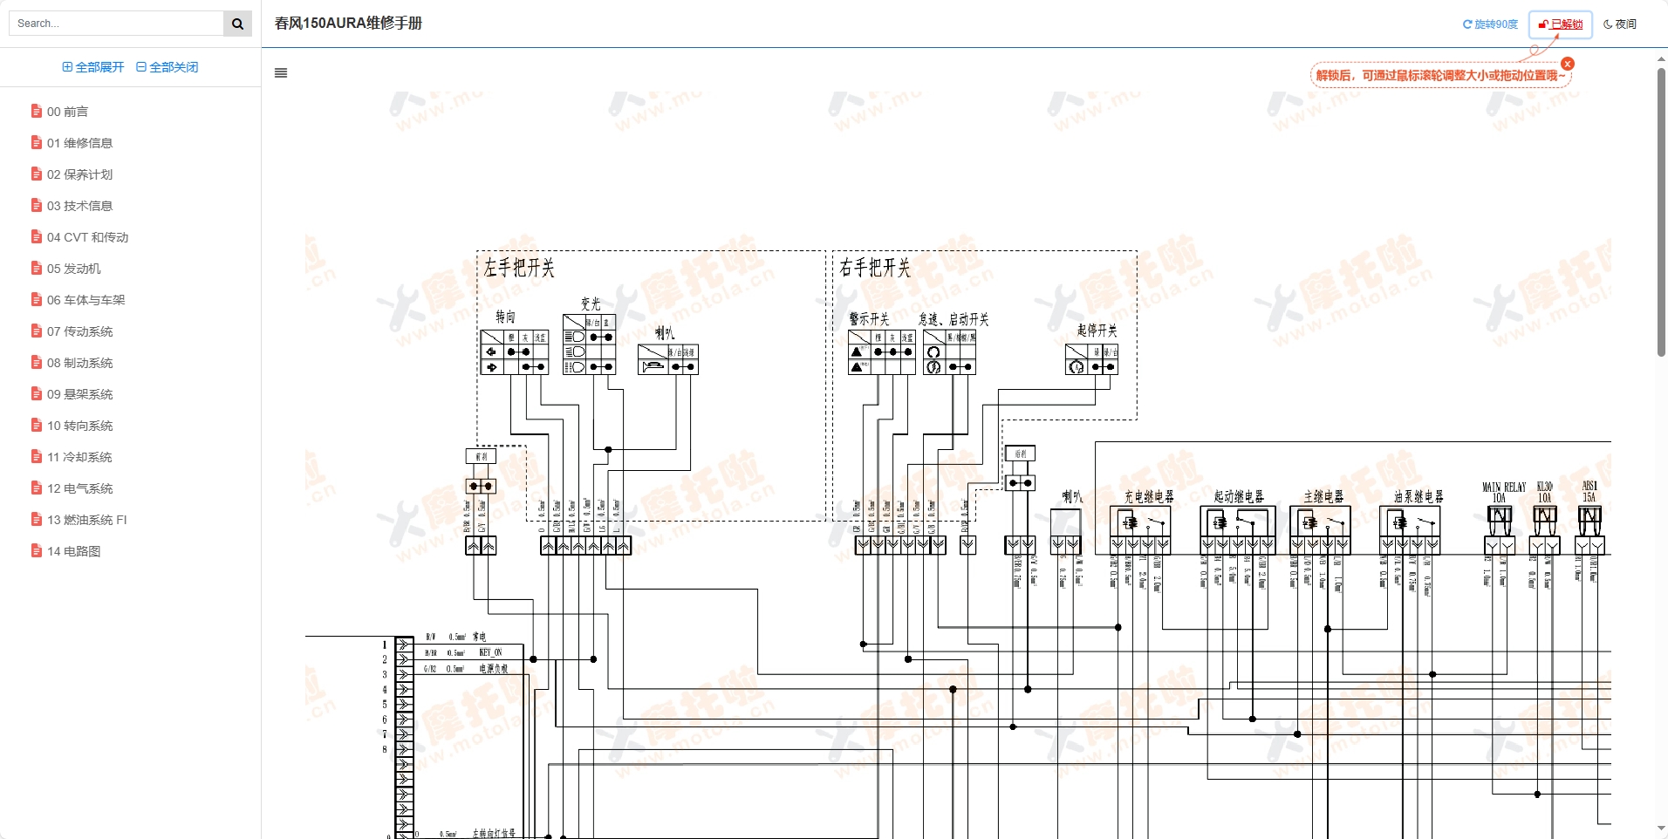Open chapter 14 电路图
Viewport: 1668px width, 839px height.
tap(73, 551)
